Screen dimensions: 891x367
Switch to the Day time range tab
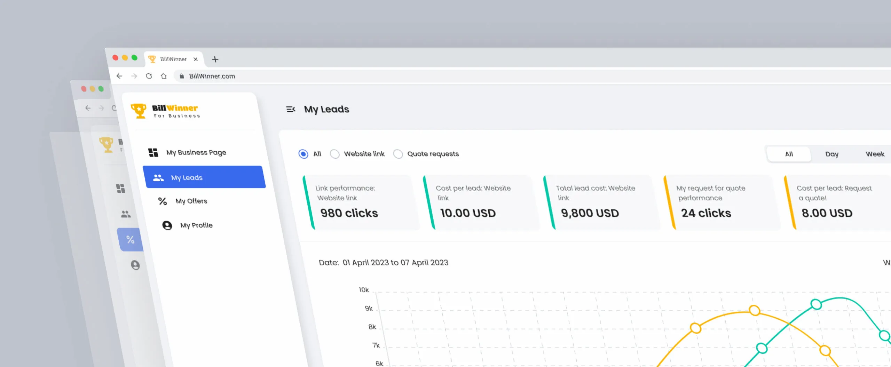pos(831,154)
